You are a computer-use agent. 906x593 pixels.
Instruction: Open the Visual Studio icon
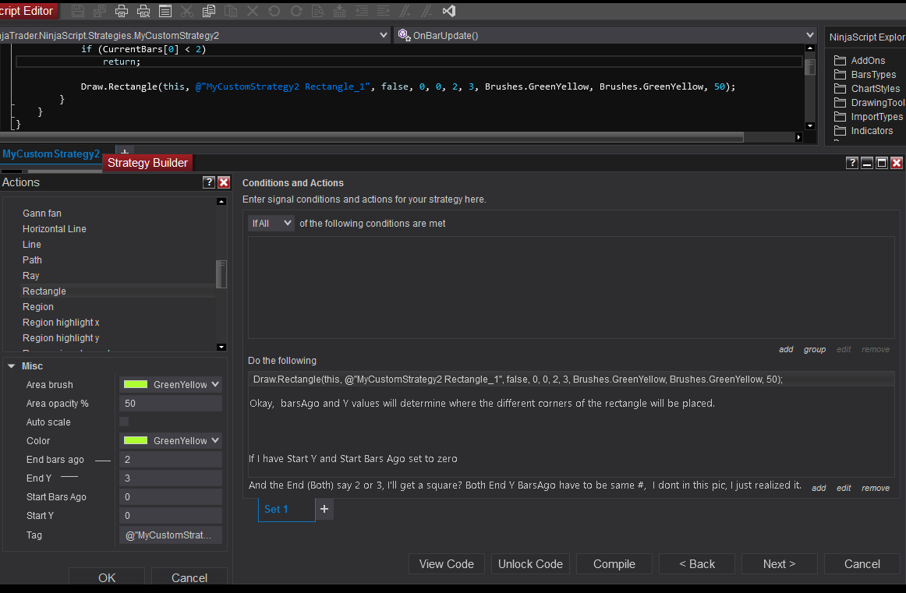point(448,11)
